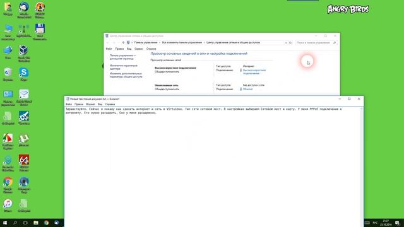Open the orange info-symbol desktop shortcut

click(40, 10)
